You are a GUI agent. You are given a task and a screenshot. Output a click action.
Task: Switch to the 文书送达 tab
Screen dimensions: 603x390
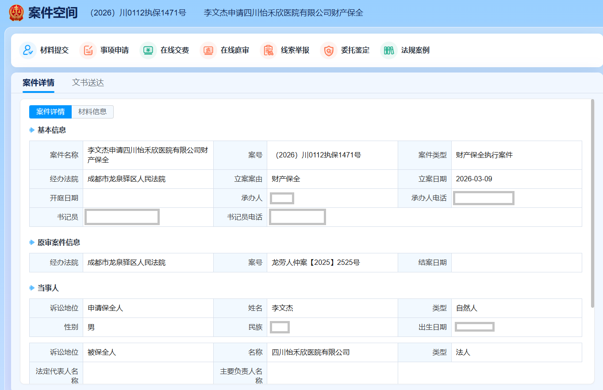click(88, 83)
